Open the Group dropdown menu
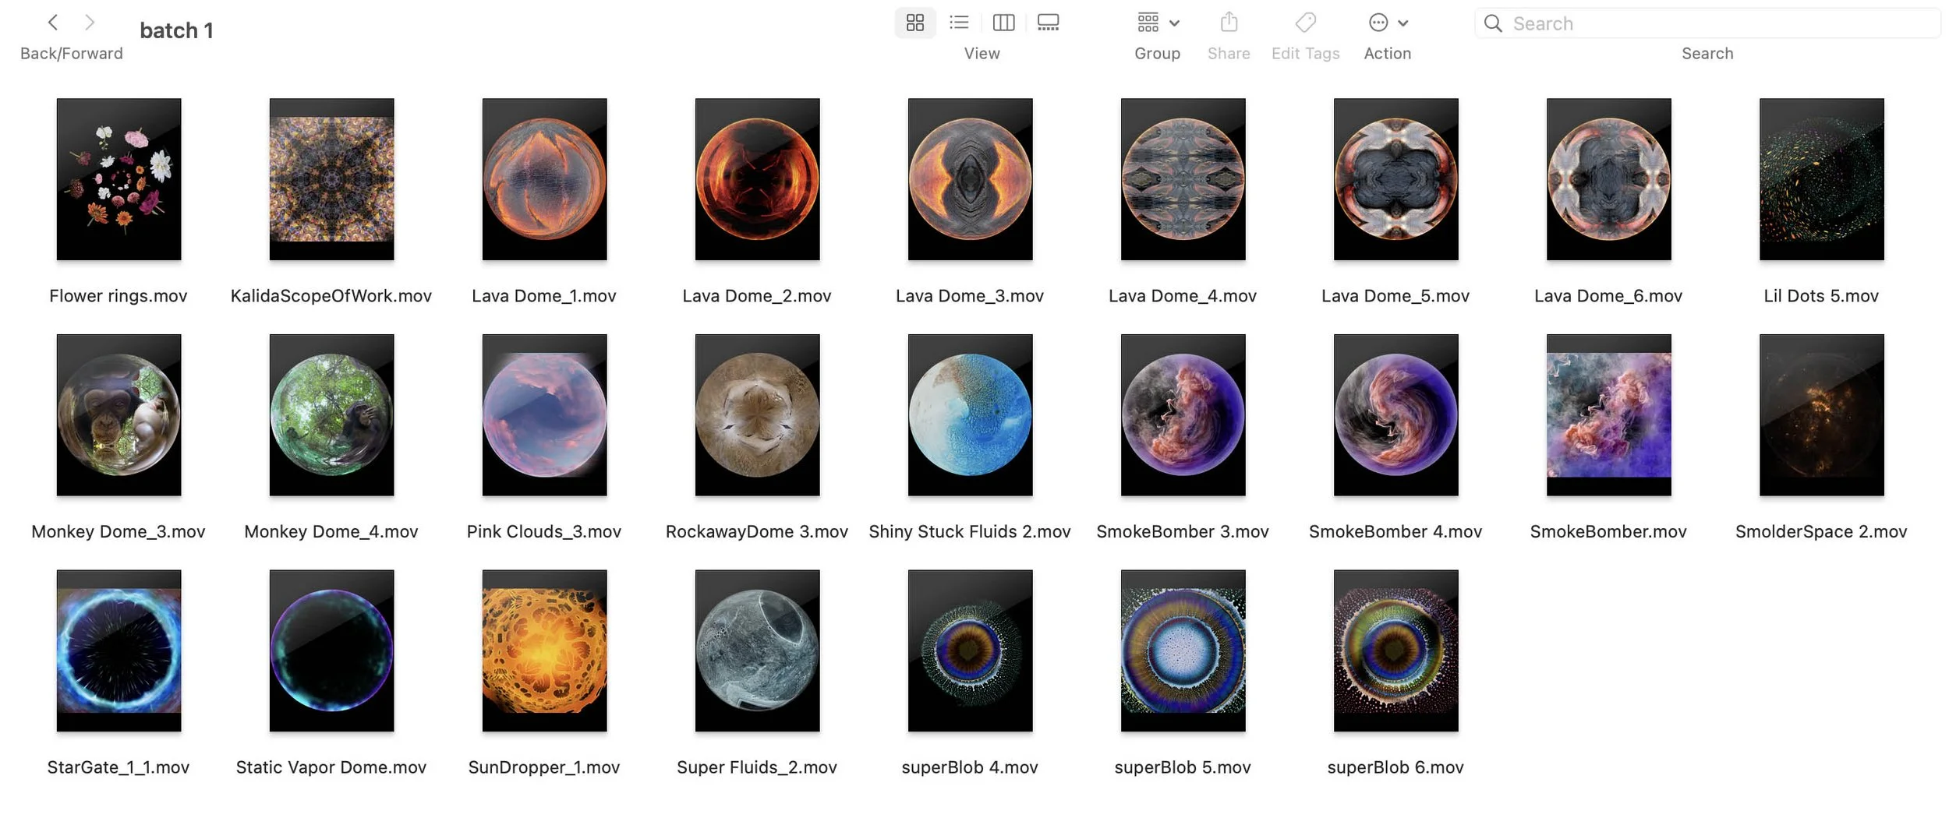 tap(1158, 23)
